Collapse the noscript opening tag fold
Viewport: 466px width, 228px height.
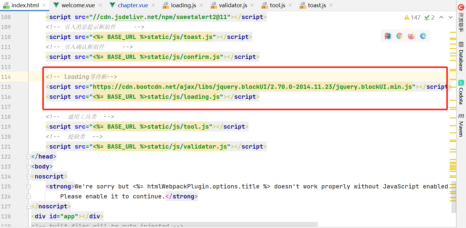coord(29,176)
